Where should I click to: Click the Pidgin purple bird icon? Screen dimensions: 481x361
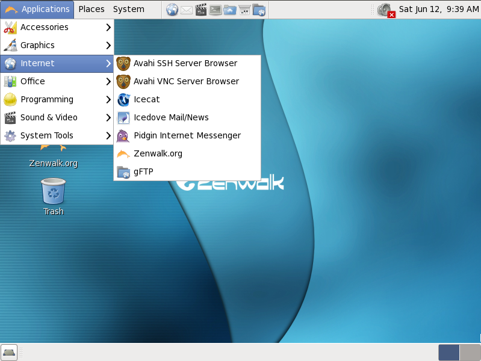click(123, 136)
